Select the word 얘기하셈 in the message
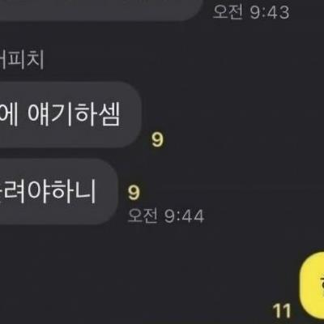The image size is (324, 324). pos(74,114)
